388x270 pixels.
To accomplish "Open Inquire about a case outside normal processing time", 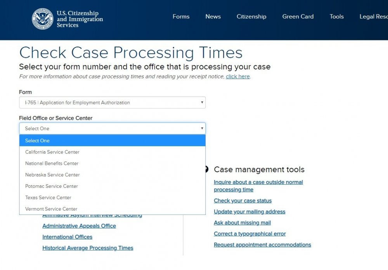I will click(x=258, y=186).
